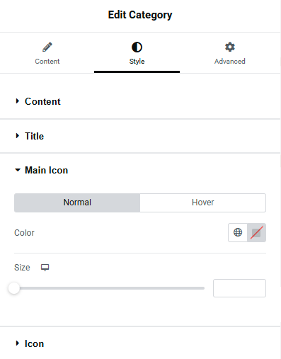Switch to the Hover state toggle
This screenshot has height=359, width=281.
point(203,203)
